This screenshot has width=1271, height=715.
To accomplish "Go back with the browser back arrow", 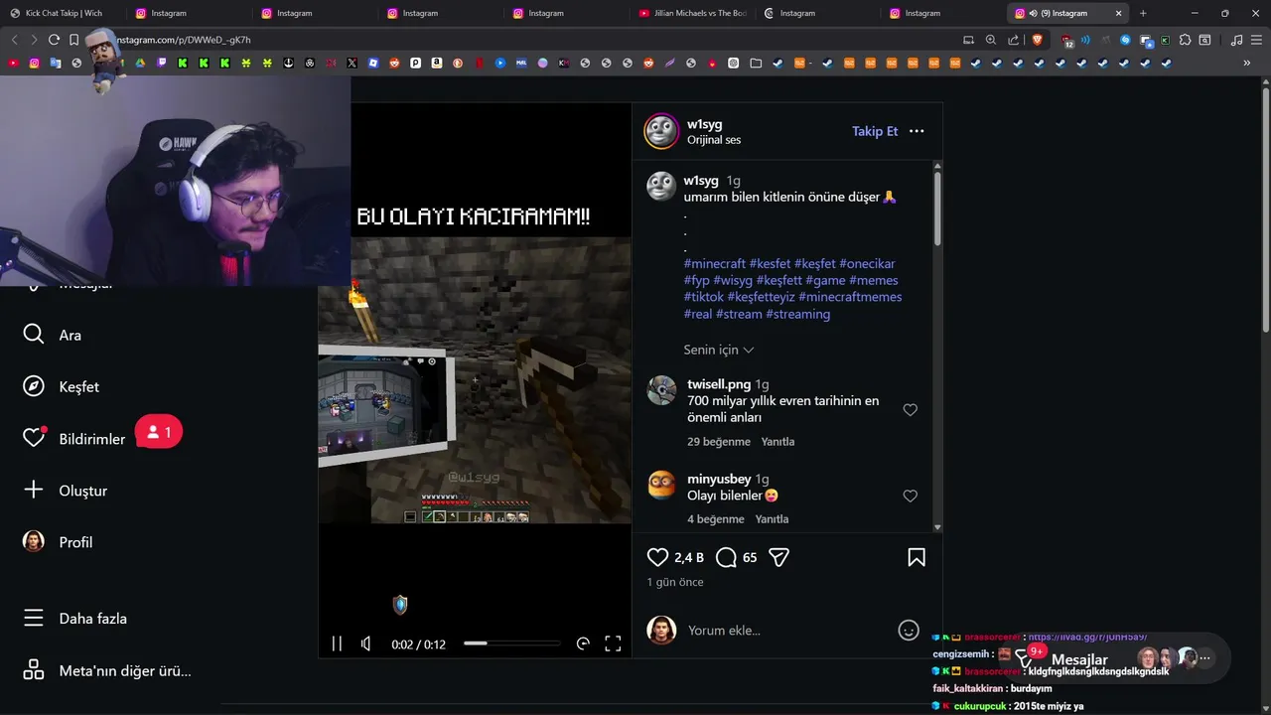I will (14, 40).
